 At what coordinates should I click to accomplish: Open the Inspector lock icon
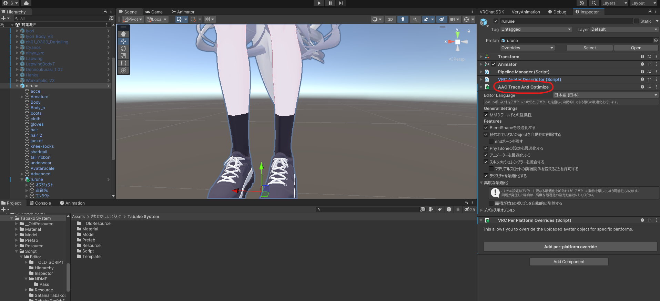pos(650,11)
